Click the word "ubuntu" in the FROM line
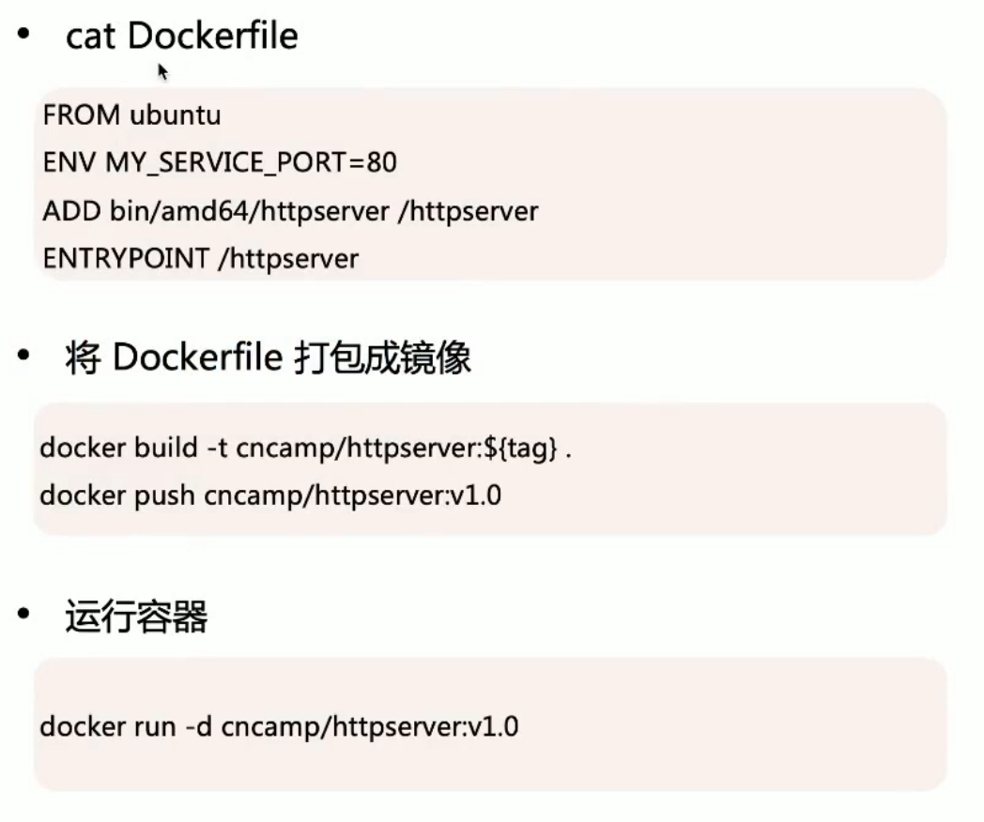This screenshot has width=984, height=822. click(x=176, y=115)
